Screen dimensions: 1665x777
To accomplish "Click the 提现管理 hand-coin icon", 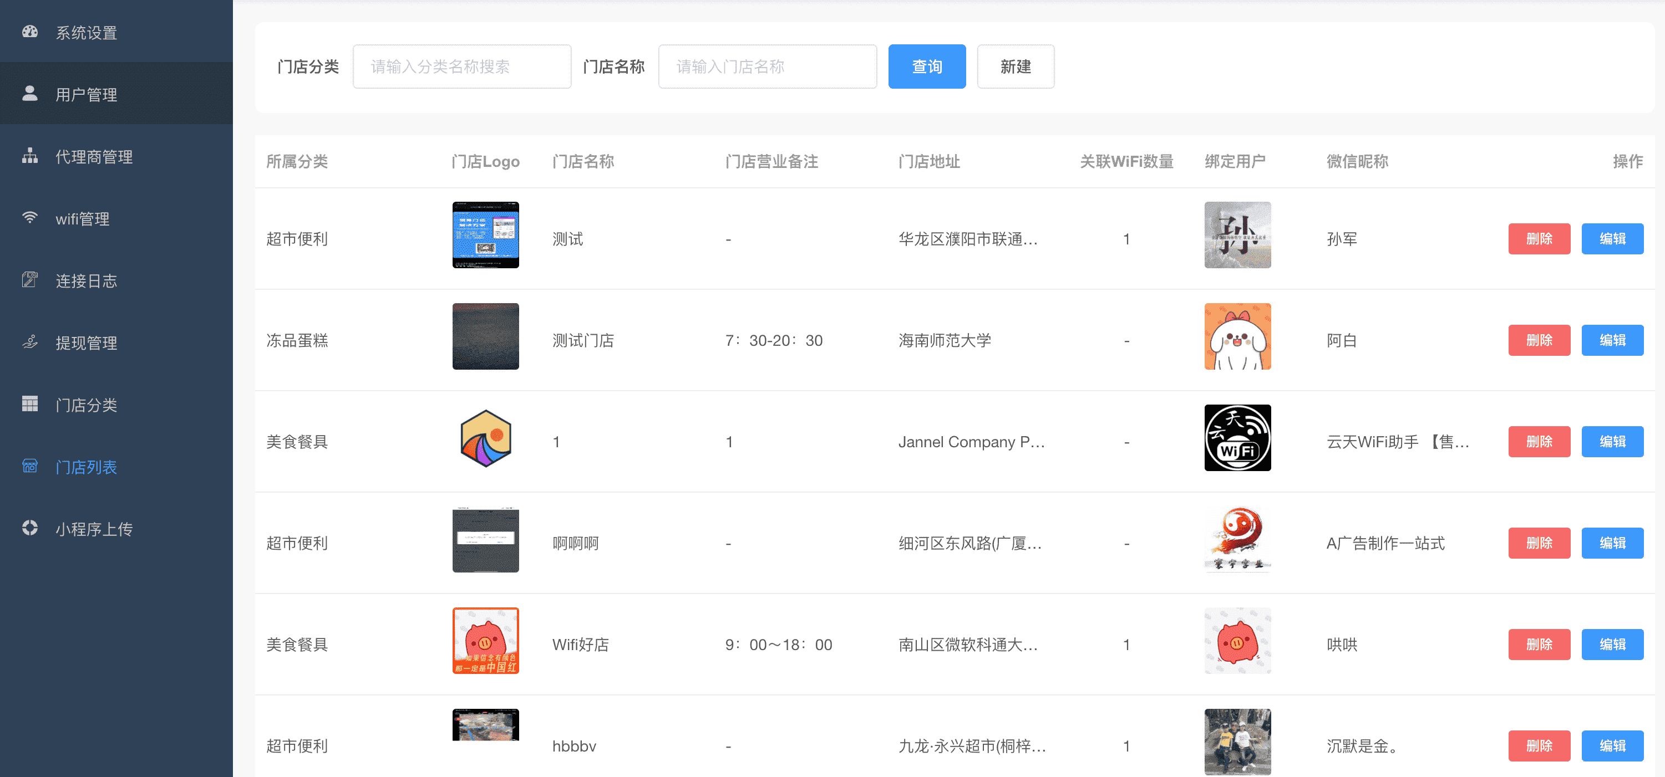I will coord(30,342).
